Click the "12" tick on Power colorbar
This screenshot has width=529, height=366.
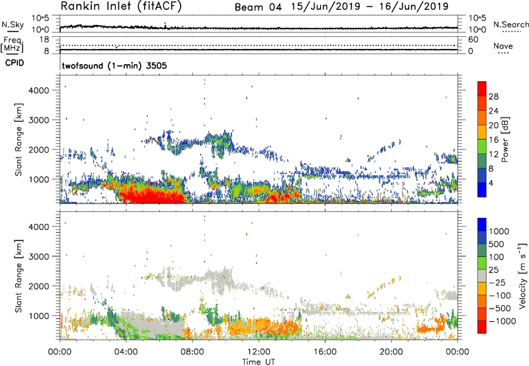click(493, 154)
